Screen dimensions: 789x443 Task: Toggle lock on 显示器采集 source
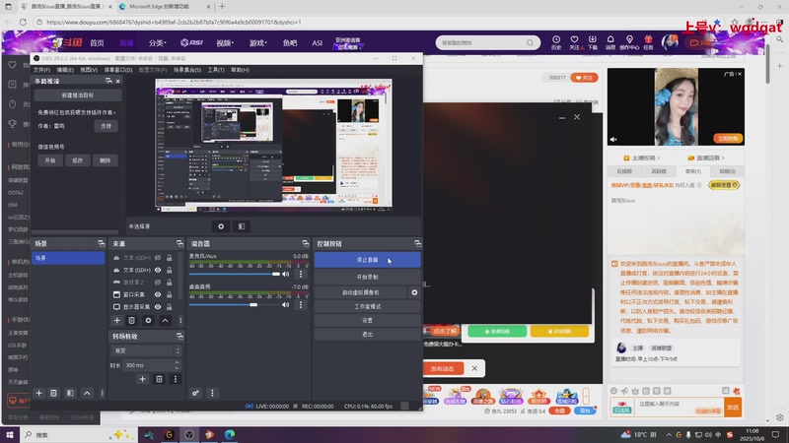170,307
